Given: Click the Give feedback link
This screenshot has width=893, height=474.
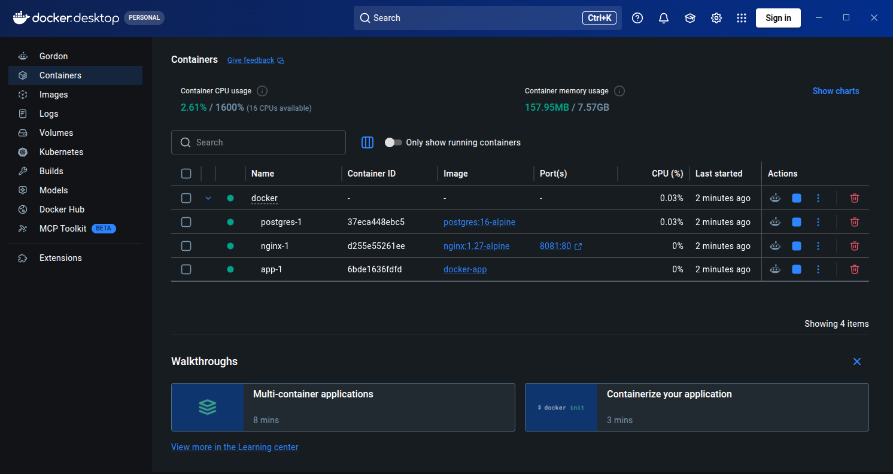Looking at the screenshot, I should tap(251, 60).
